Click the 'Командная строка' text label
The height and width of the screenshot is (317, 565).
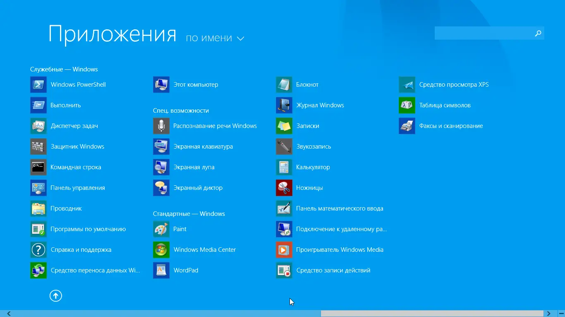(76, 167)
